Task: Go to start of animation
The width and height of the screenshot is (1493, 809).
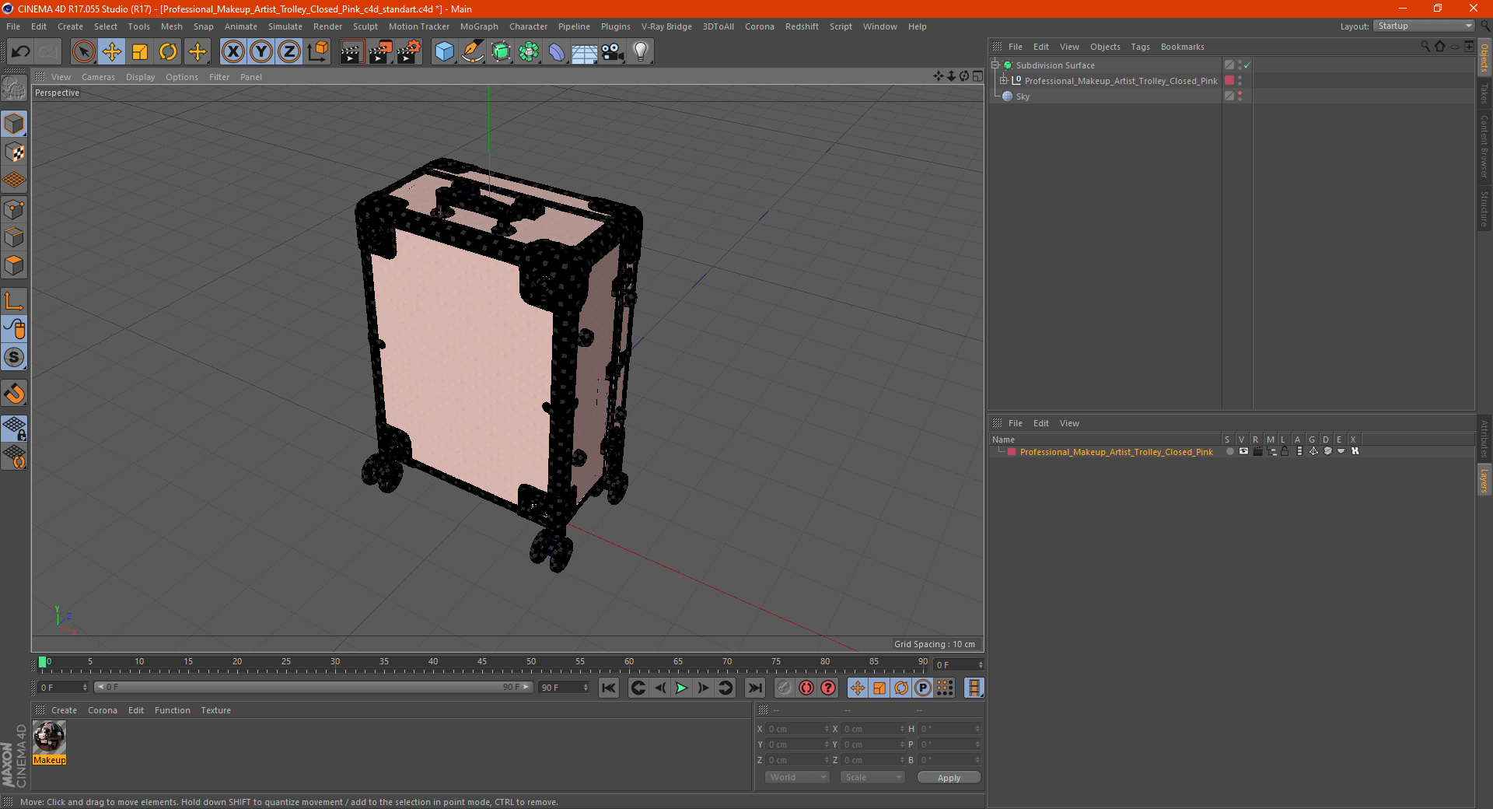Action: pyautogui.click(x=609, y=688)
